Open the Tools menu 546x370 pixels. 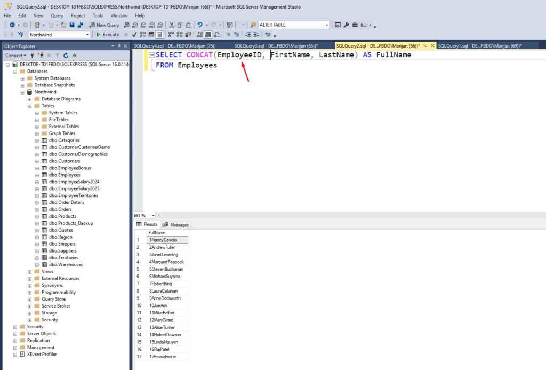click(98, 15)
